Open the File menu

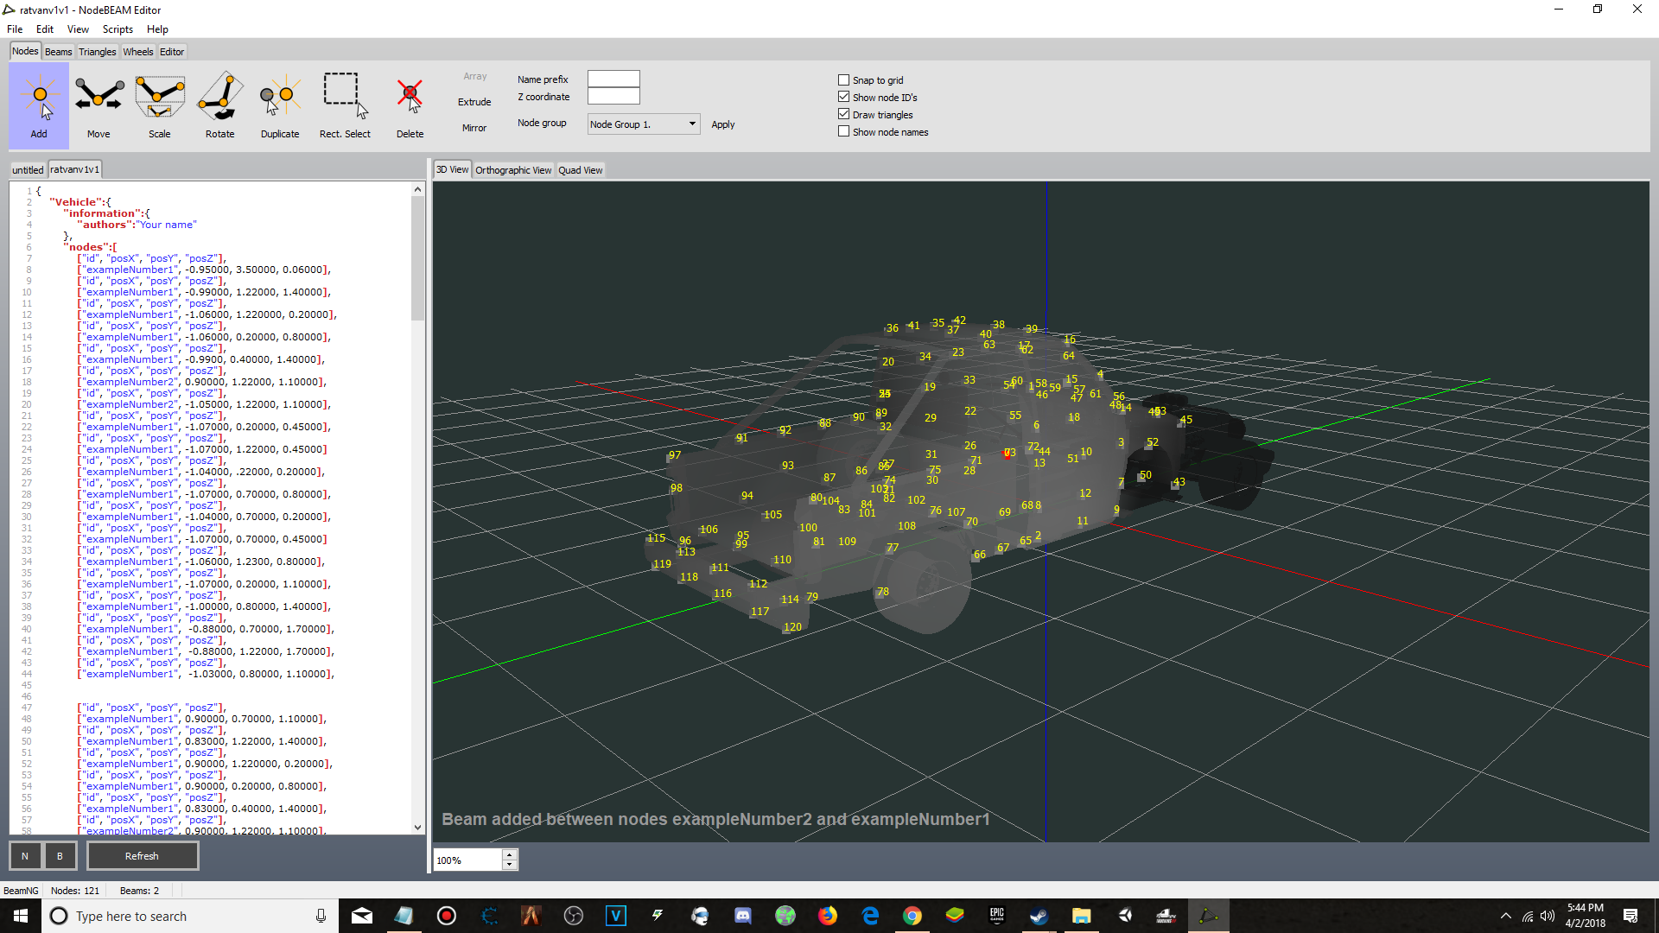[15, 29]
